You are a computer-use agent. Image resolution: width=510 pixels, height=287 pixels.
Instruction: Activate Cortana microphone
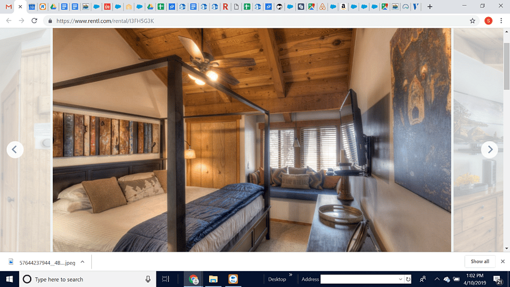148,279
